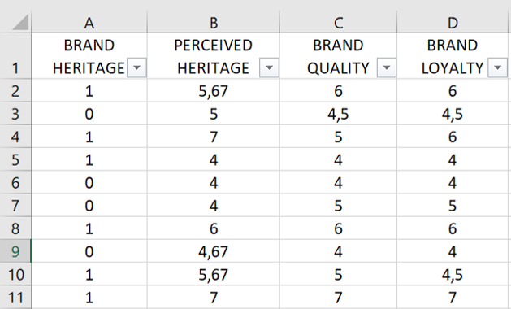Click the BRAND LOYALTY header cell text
Screen dimensions: 511x309
coord(453,56)
